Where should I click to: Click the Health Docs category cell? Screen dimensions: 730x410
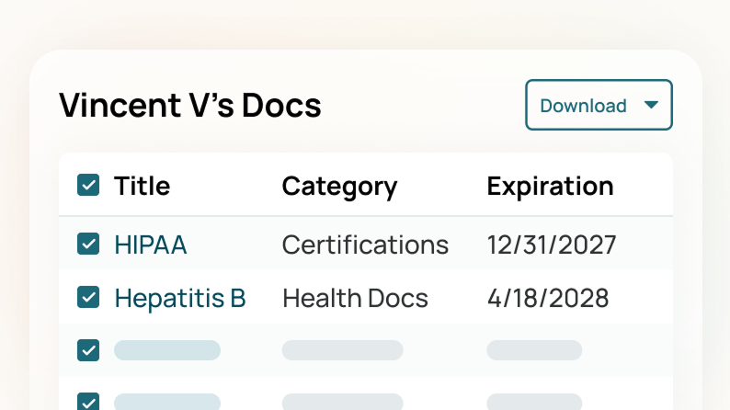point(355,298)
